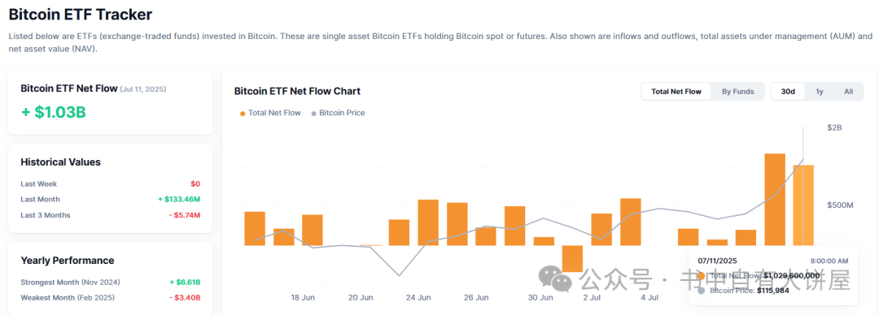879x315 pixels.
Task: Click the highlighted 07/11 net flow bar
Action: [803, 205]
